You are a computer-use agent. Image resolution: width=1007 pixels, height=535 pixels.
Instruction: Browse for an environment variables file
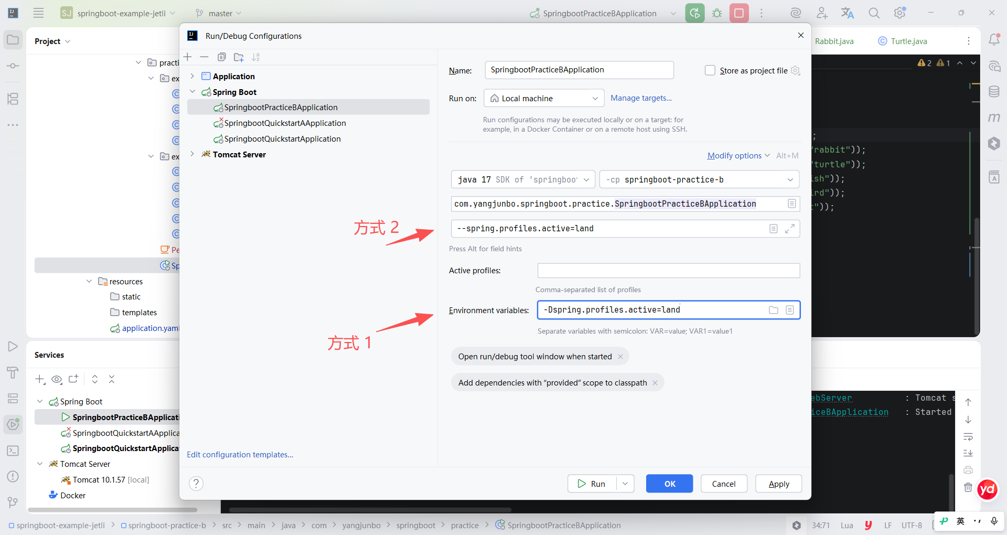774,310
